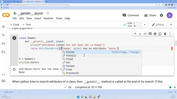Open the new browser tab button
177x99 pixels.
click(x=46, y=2)
